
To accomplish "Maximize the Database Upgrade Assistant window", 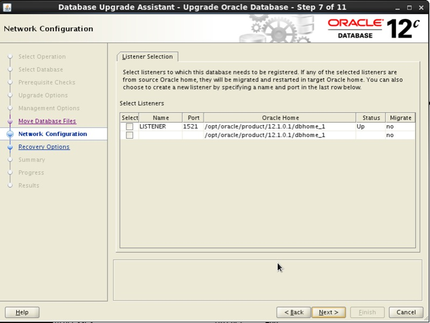I will (x=410, y=8).
